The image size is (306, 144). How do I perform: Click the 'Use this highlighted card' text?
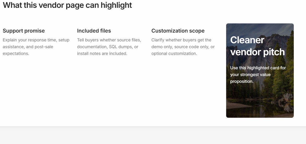tap(258, 68)
